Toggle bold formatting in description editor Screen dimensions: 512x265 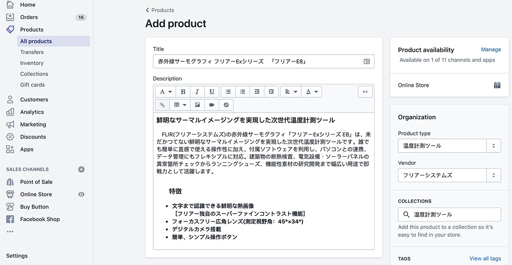(x=183, y=92)
